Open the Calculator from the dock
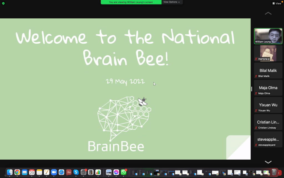 tap(90, 172)
